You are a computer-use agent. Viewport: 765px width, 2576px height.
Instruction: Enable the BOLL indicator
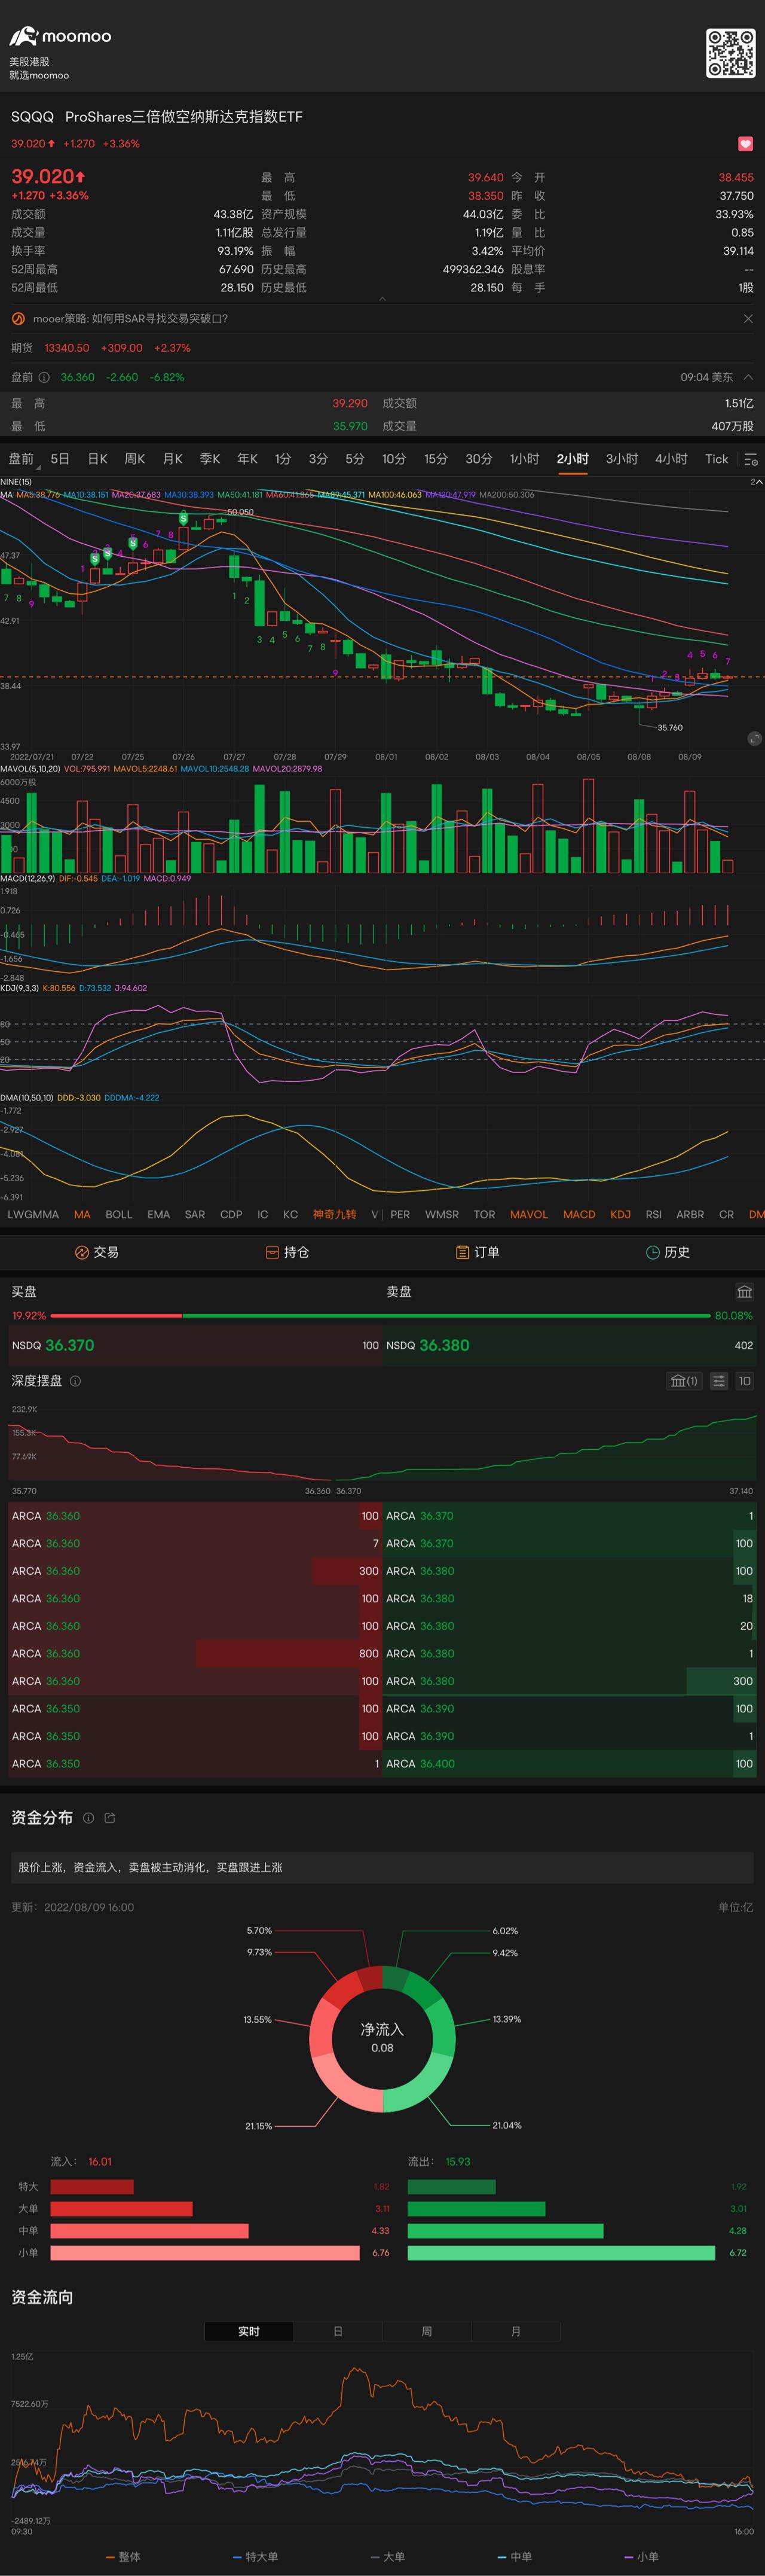click(x=119, y=1214)
